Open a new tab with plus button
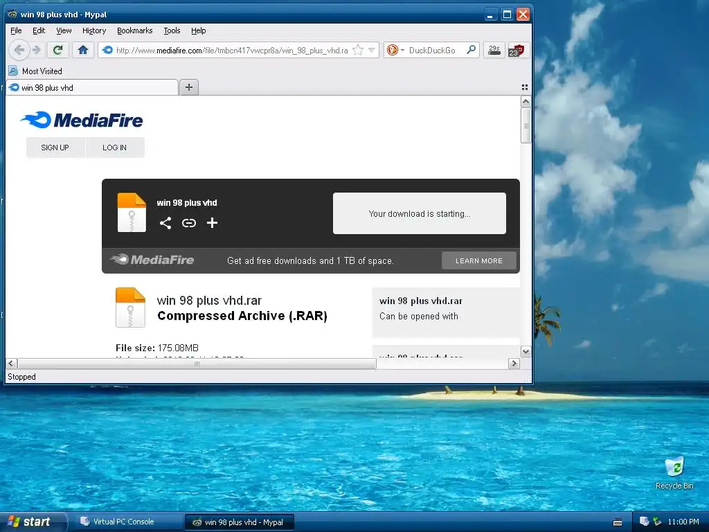 point(189,87)
